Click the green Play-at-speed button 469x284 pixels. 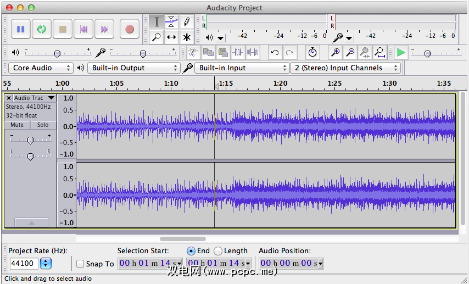[x=401, y=53]
